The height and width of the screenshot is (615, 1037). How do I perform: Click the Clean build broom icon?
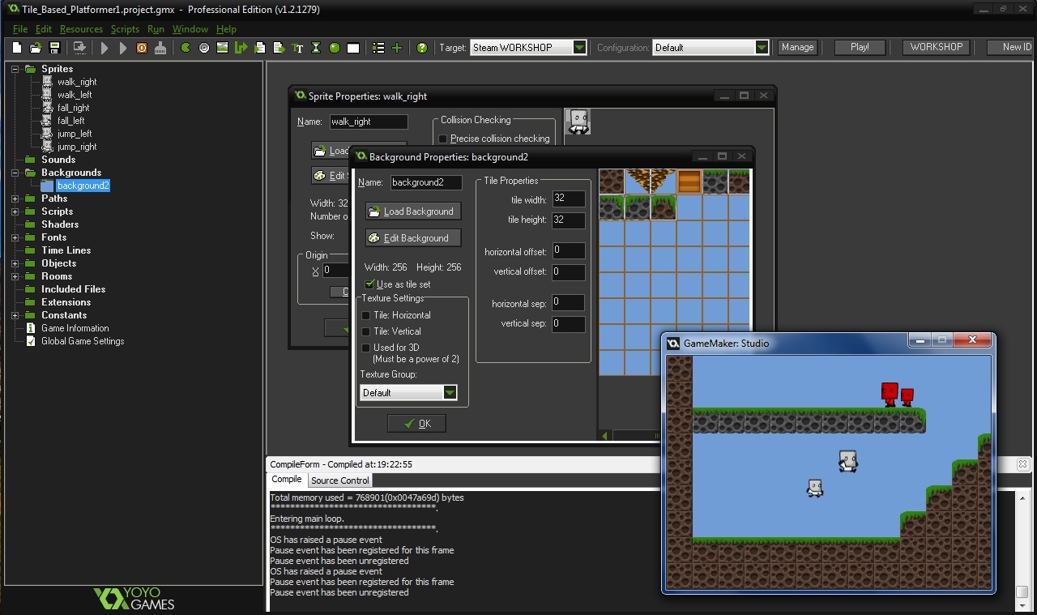(160, 48)
